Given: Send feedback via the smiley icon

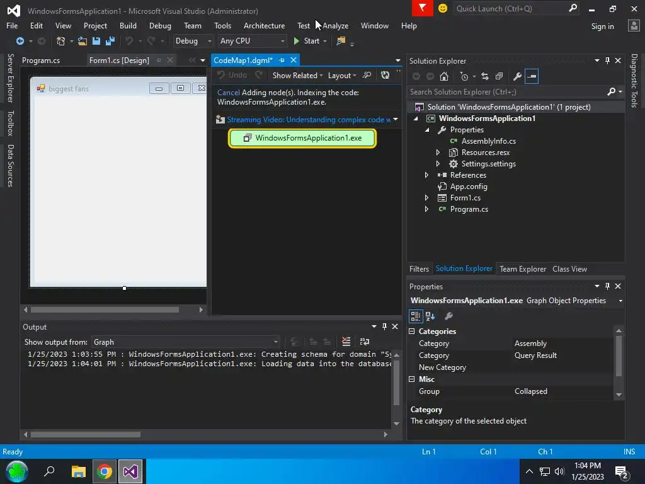Looking at the screenshot, I should point(443,8).
